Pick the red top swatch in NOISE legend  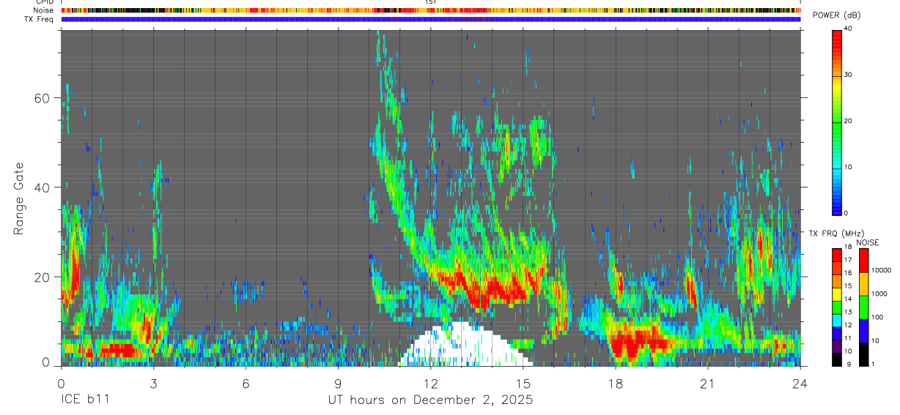[863, 261]
